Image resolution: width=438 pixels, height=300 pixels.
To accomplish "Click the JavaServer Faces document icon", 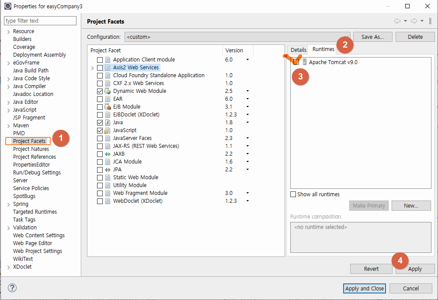I will pos(108,138).
